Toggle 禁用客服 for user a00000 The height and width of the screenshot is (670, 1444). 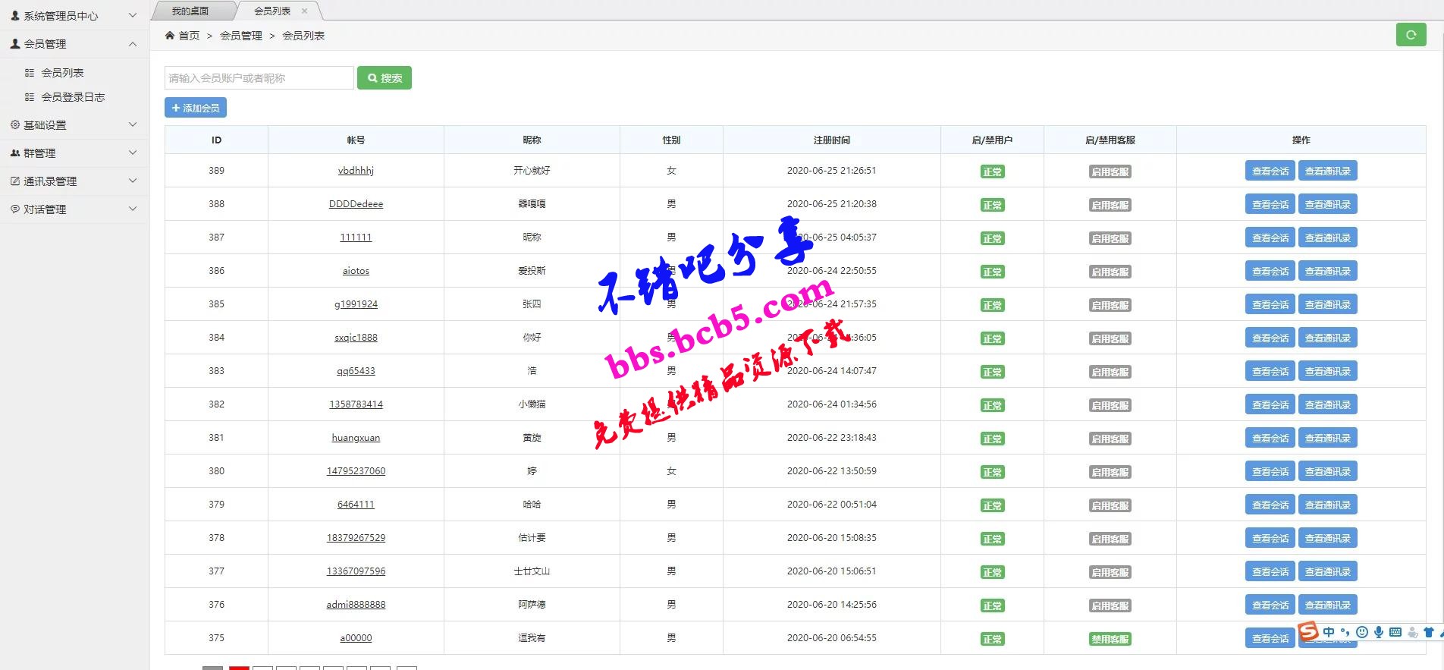(1110, 639)
